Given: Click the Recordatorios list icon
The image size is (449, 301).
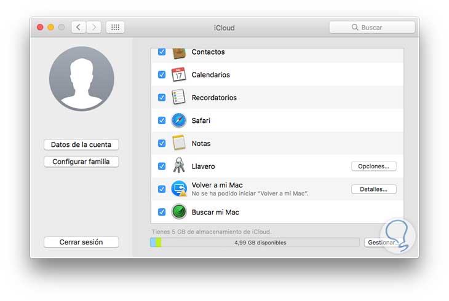Looking at the screenshot, I should pyautogui.click(x=179, y=97).
